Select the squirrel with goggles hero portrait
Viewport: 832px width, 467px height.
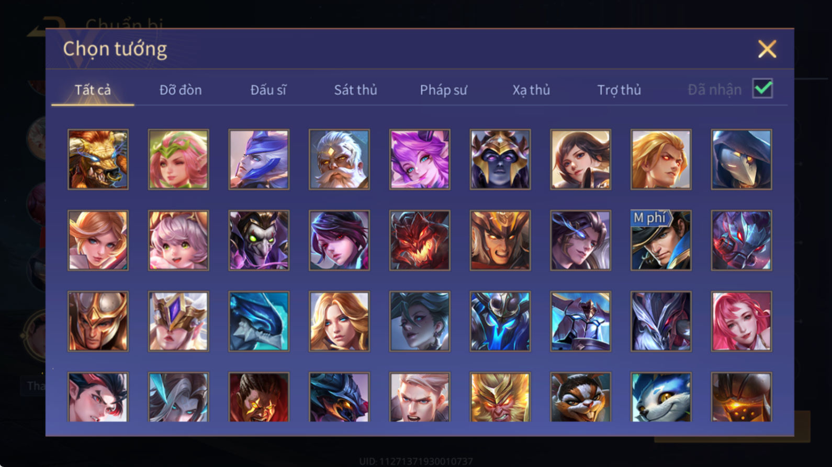tap(580, 397)
